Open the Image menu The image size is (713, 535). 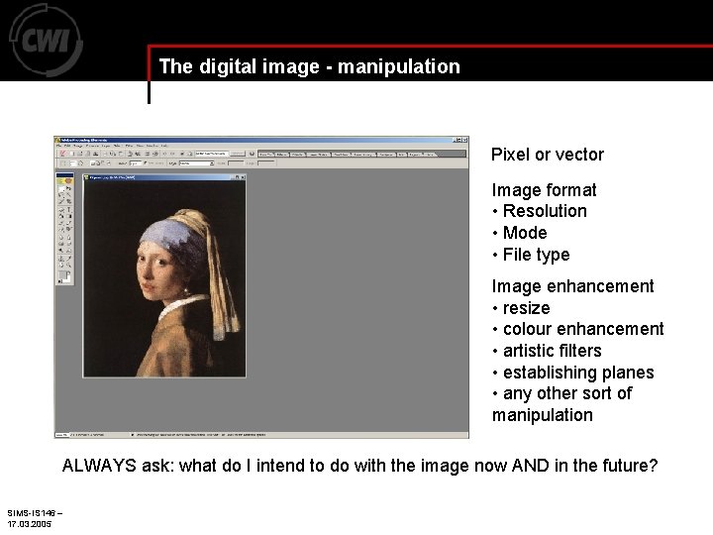[x=78, y=146]
